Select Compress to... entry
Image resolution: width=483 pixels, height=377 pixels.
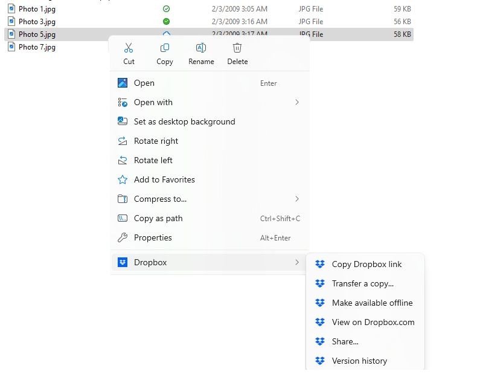click(x=210, y=199)
